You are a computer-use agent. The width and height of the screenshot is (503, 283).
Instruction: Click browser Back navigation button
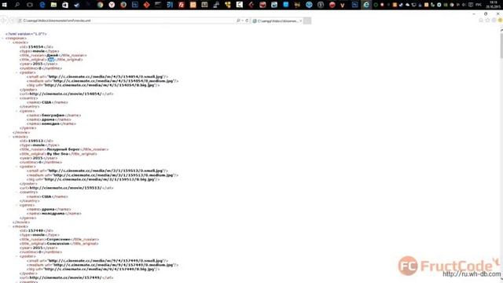(3, 20)
